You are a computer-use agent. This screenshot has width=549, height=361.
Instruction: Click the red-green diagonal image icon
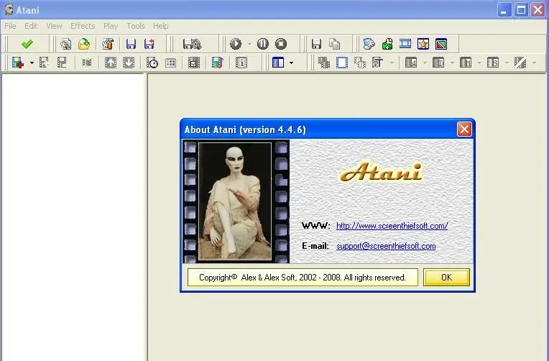441,44
